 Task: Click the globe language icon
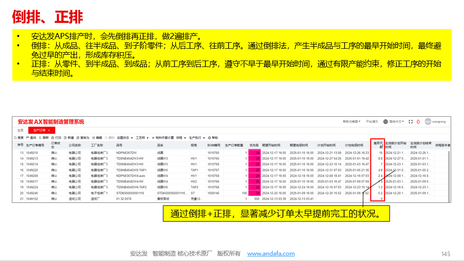(386, 122)
